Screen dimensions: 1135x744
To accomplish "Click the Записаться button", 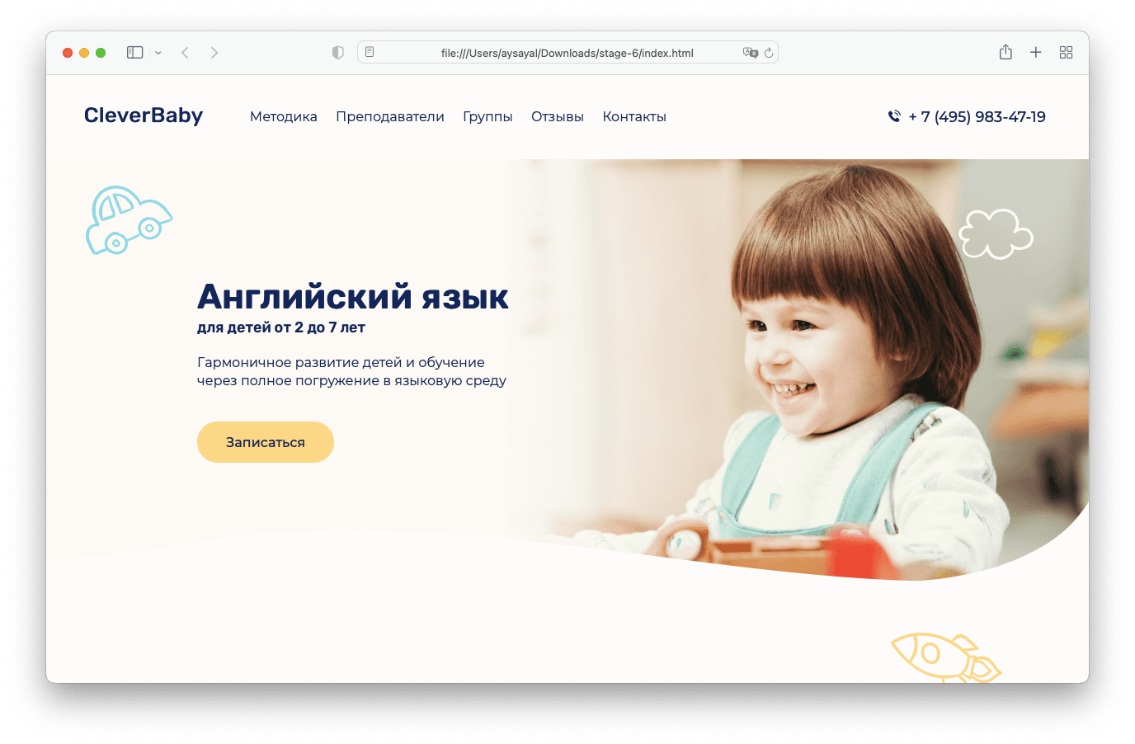I will click(x=266, y=442).
